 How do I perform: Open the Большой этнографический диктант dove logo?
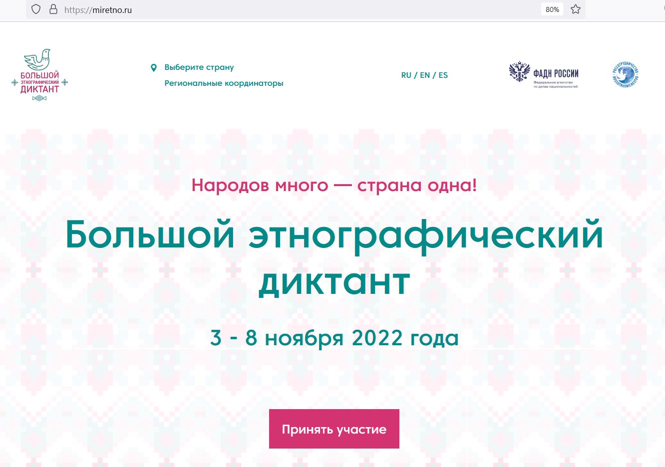tap(40, 75)
